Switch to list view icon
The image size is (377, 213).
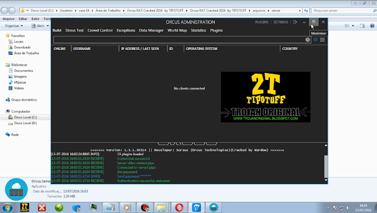[315, 39]
